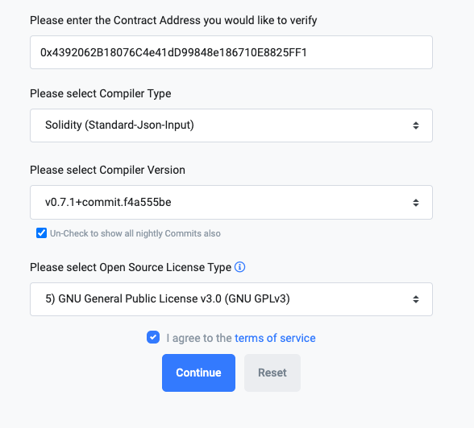Click the 'Un-Check to show all nightly Commits' label
This screenshot has width=474, height=428.
[x=135, y=233]
